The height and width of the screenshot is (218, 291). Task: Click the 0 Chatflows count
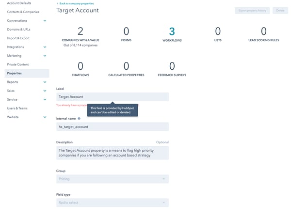point(81,66)
